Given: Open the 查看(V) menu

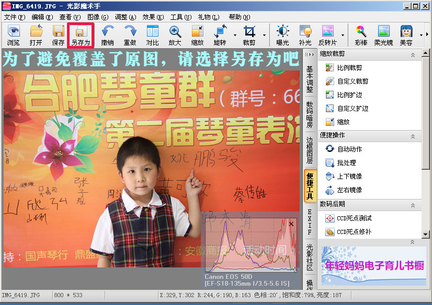Looking at the screenshot, I should click(x=70, y=17).
